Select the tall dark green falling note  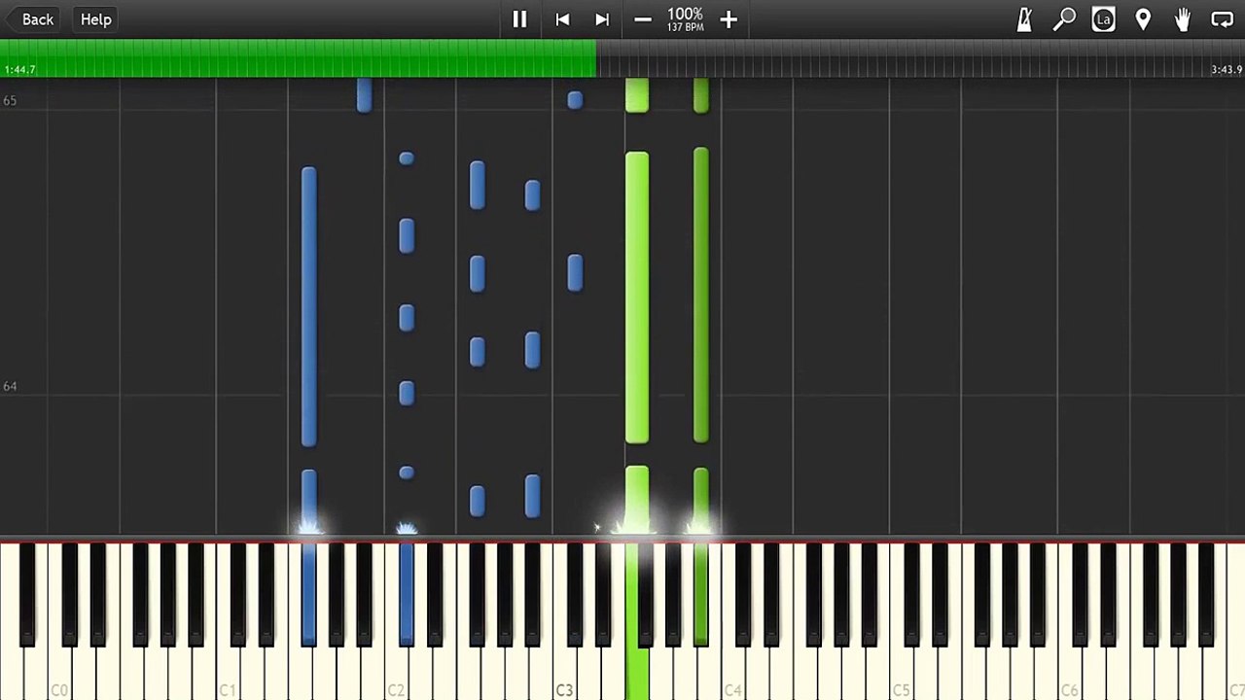(701, 295)
